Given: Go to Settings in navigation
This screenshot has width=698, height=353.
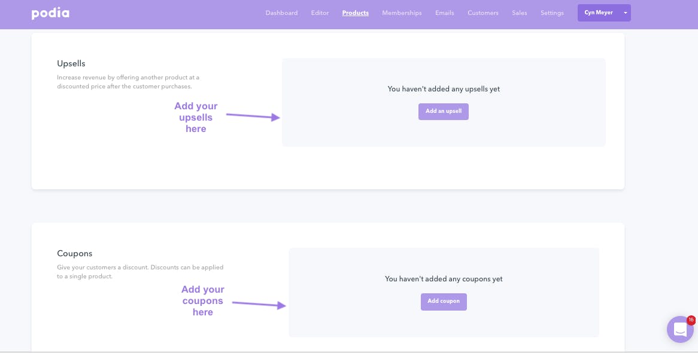Looking at the screenshot, I should 552,13.
